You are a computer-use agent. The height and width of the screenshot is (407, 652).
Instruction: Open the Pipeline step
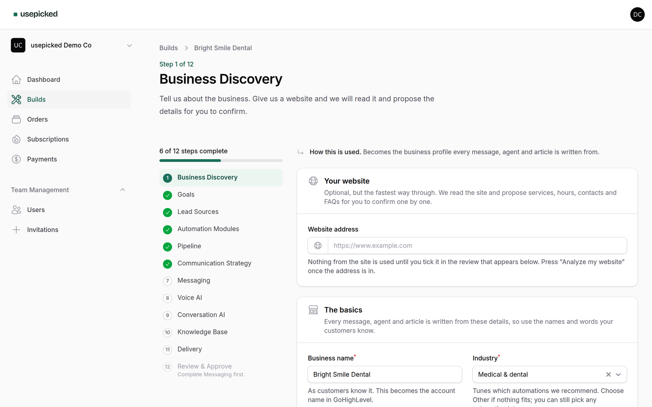tap(221, 246)
